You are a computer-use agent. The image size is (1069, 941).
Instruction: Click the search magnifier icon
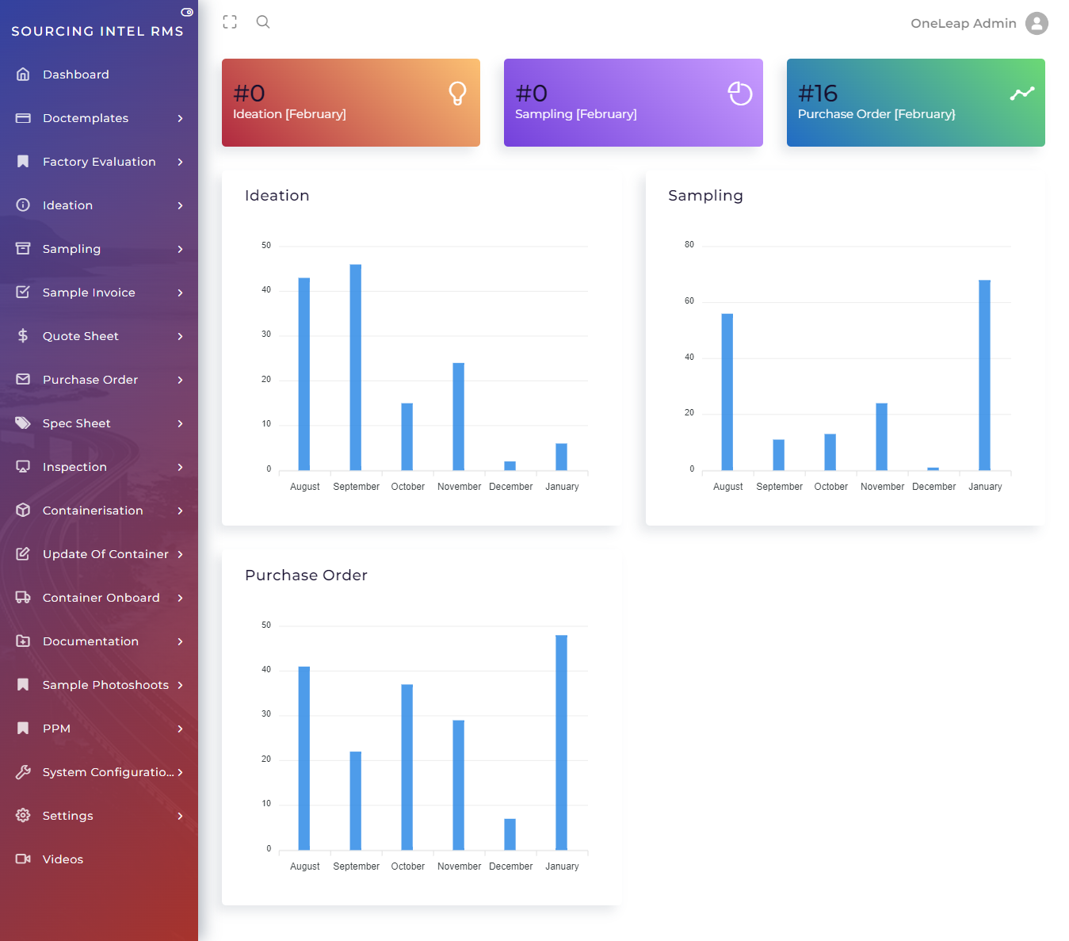point(263,22)
